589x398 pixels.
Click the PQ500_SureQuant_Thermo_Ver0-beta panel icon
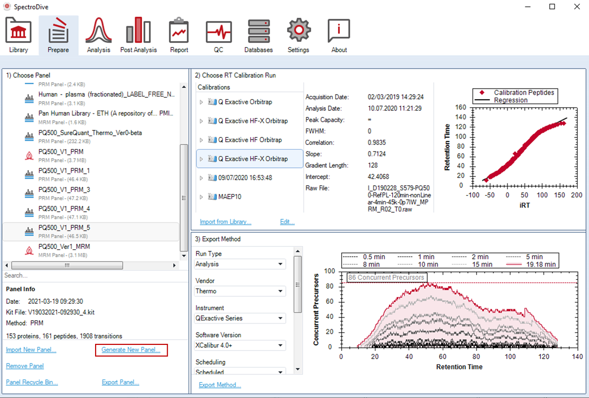(x=29, y=136)
